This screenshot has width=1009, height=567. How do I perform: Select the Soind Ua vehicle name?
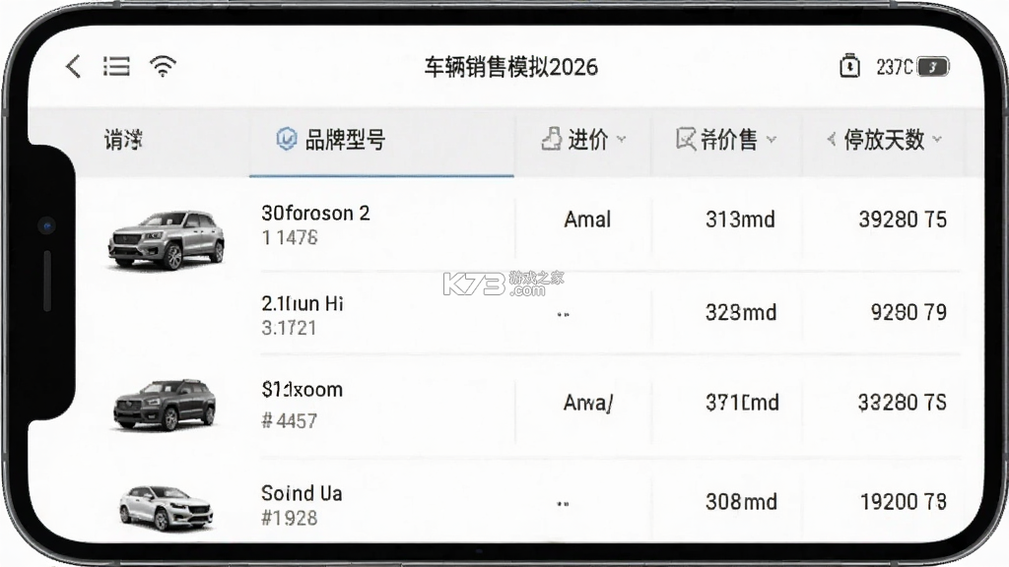pos(302,493)
